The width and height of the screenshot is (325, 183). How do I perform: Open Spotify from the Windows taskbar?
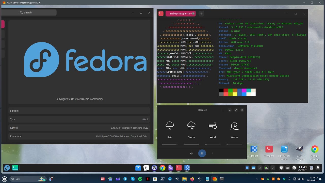point(140,179)
